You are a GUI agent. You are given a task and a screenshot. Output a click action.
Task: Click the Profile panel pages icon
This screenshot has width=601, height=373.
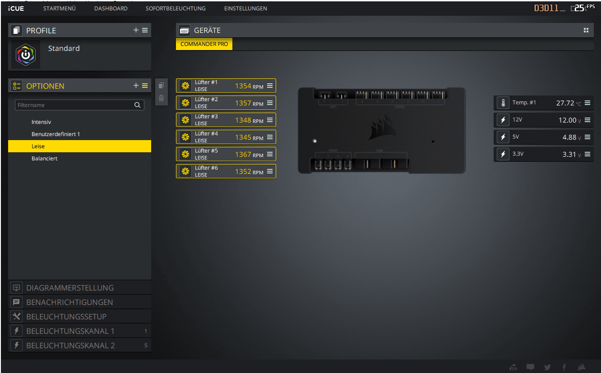pos(17,31)
